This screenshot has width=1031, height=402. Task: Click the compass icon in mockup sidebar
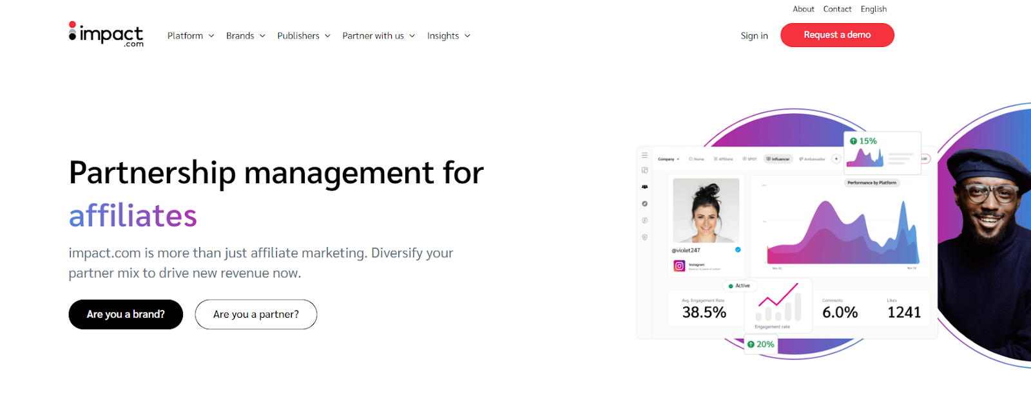click(644, 203)
